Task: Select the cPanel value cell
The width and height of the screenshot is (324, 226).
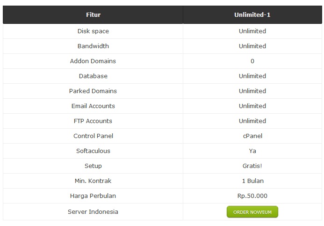Action: 252,136
